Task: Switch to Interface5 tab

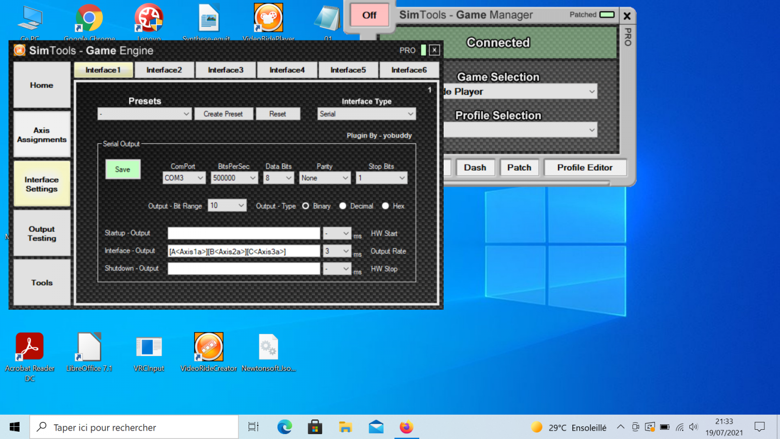Action: point(348,70)
